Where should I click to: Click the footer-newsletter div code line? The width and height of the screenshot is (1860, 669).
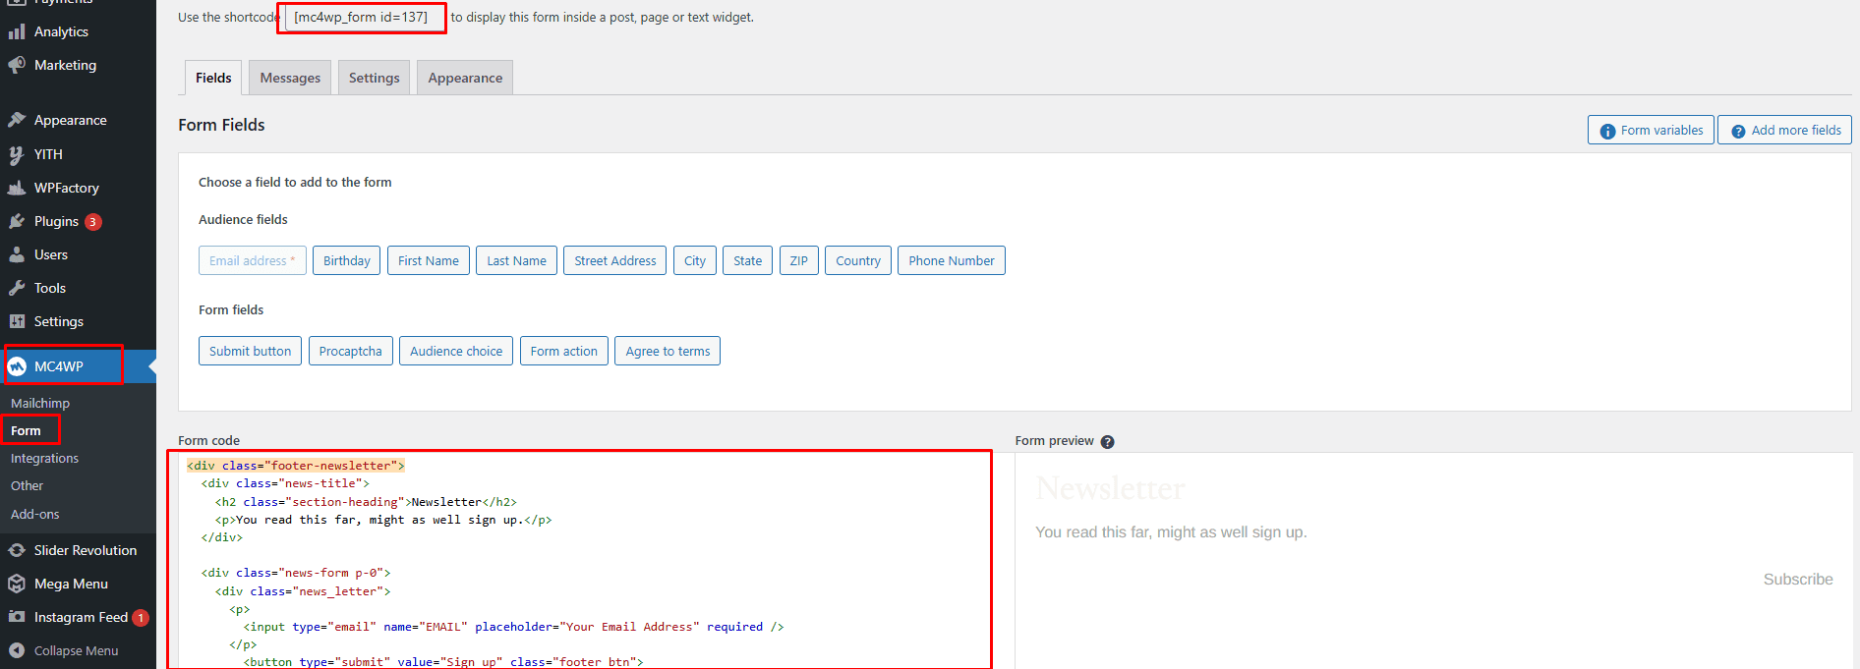click(x=296, y=466)
